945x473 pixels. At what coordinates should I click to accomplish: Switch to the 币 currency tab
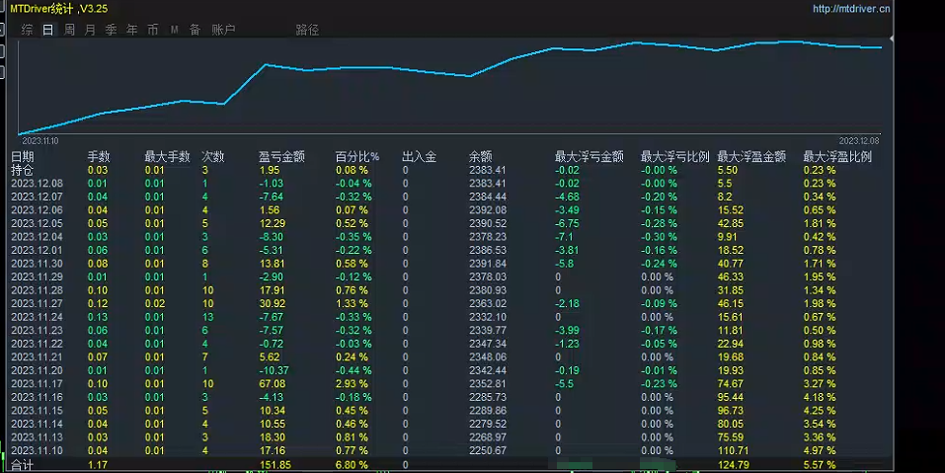pos(153,30)
